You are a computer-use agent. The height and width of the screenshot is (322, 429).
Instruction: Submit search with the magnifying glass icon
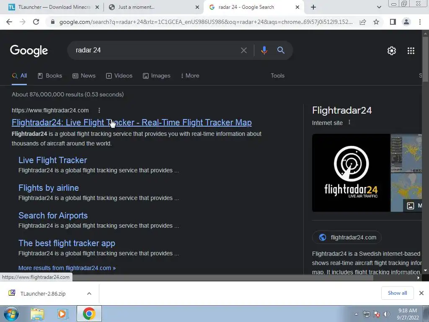pyautogui.click(x=281, y=50)
